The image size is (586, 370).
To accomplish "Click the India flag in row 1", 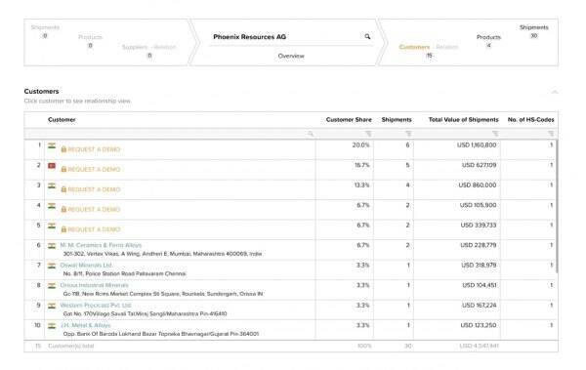I will 52,145.
